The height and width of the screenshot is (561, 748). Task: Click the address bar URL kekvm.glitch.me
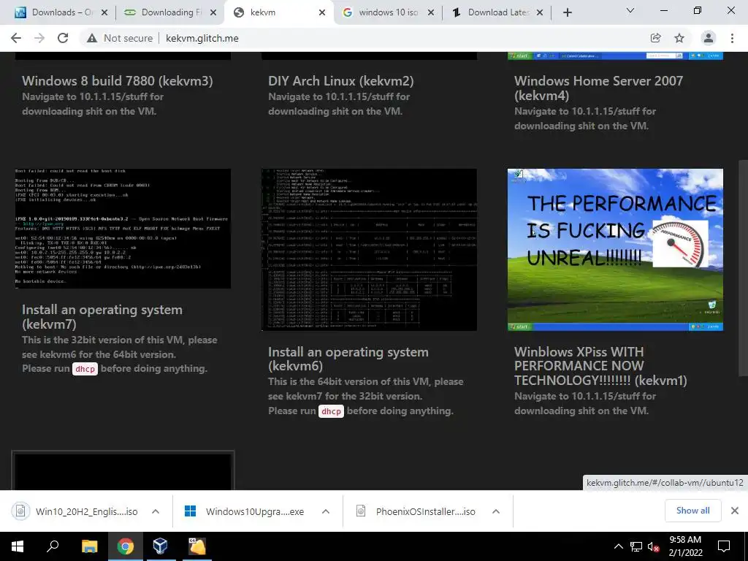point(202,38)
